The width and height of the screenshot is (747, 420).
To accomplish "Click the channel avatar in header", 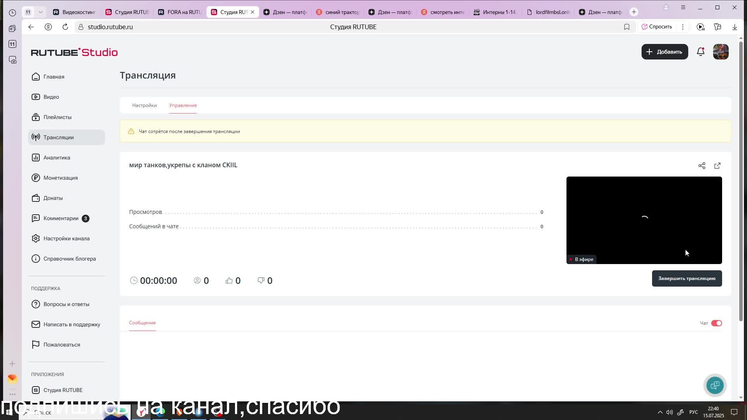I will (721, 52).
